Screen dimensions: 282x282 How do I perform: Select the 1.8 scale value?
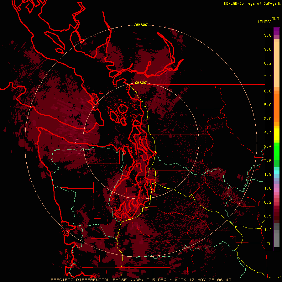tap(268, 175)
